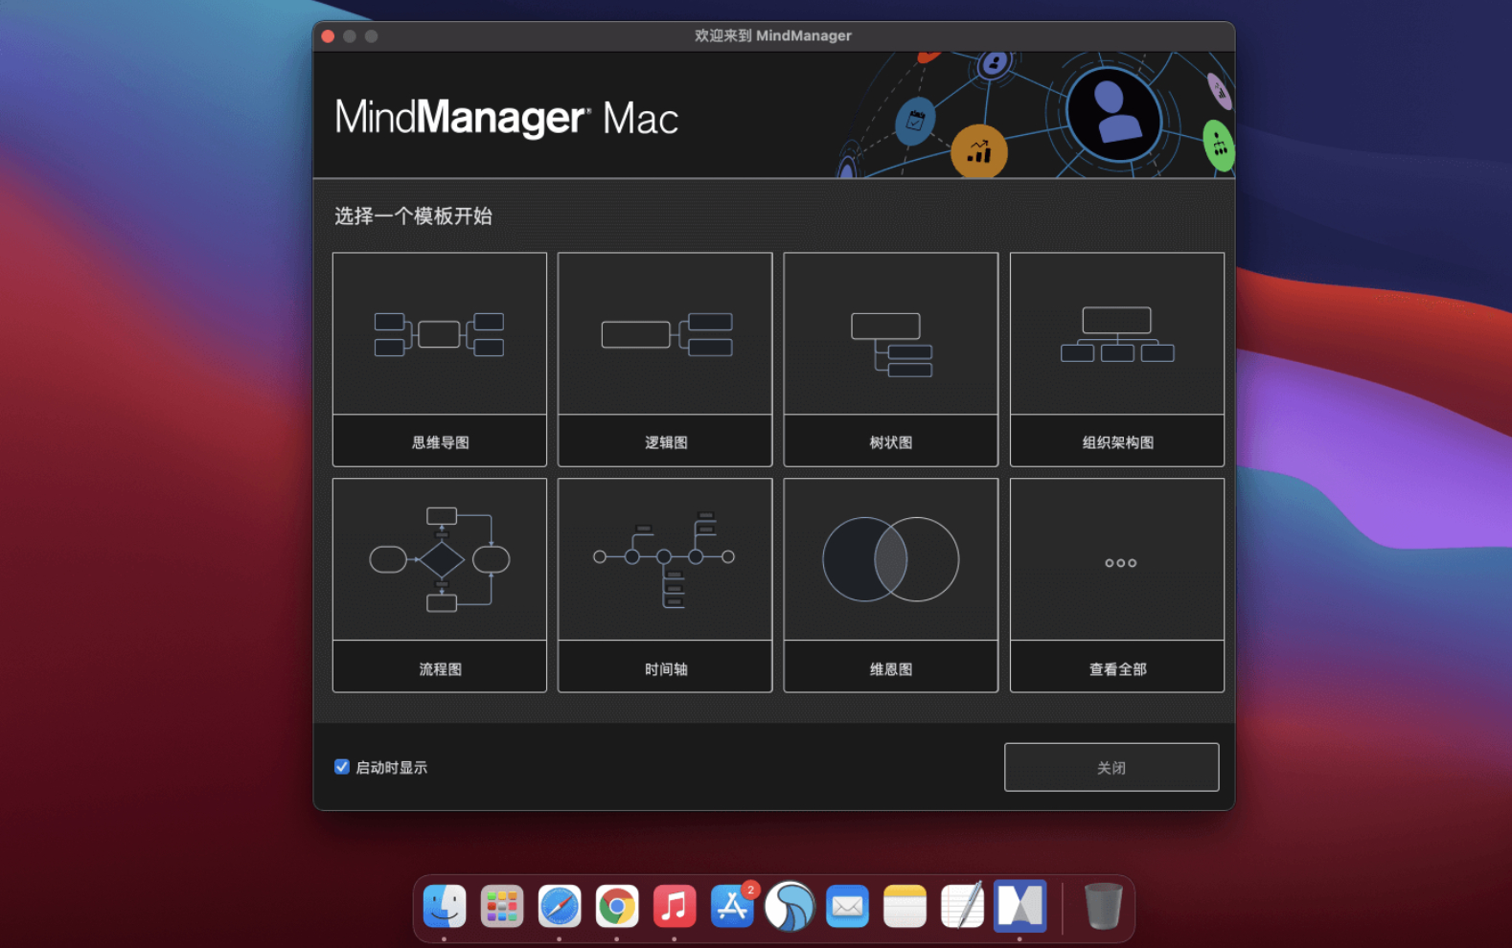1512x948 pixels.
Task: Launch Safari from the Dock
Action: pyautogui.click(x=560, y=906)
